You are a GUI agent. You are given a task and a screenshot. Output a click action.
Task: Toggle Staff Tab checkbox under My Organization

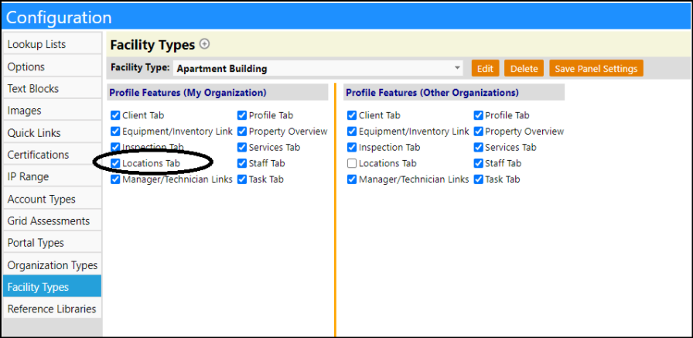(x=242, y=163)
